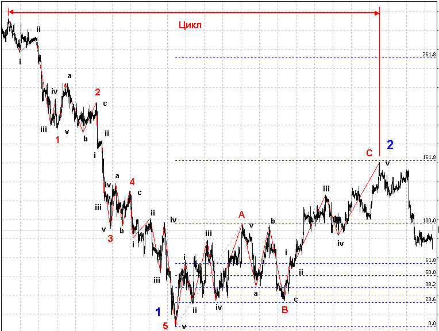The image size is (439, 331).
Task: Click the 38.2 Fibonacci level label
Action: 430,284
